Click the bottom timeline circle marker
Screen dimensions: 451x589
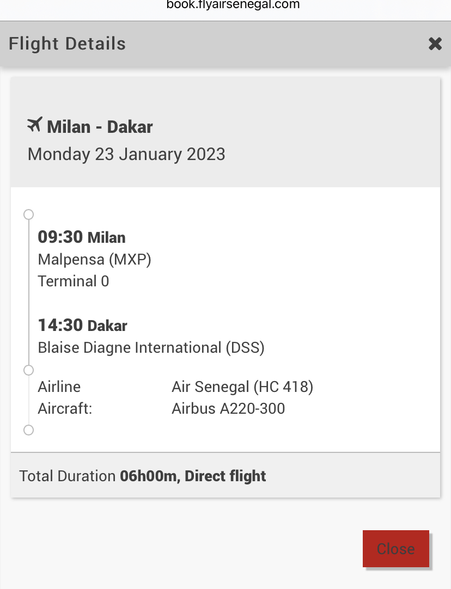click(x=29, y=431)
